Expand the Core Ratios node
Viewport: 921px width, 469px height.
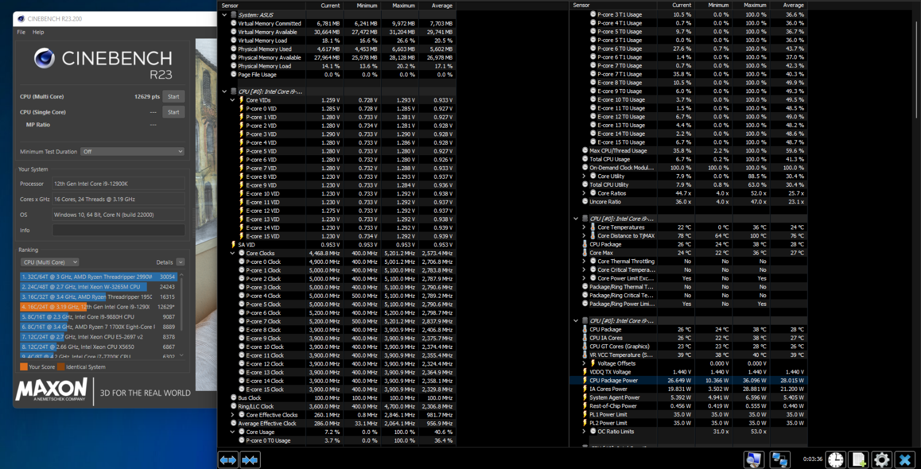584,193
